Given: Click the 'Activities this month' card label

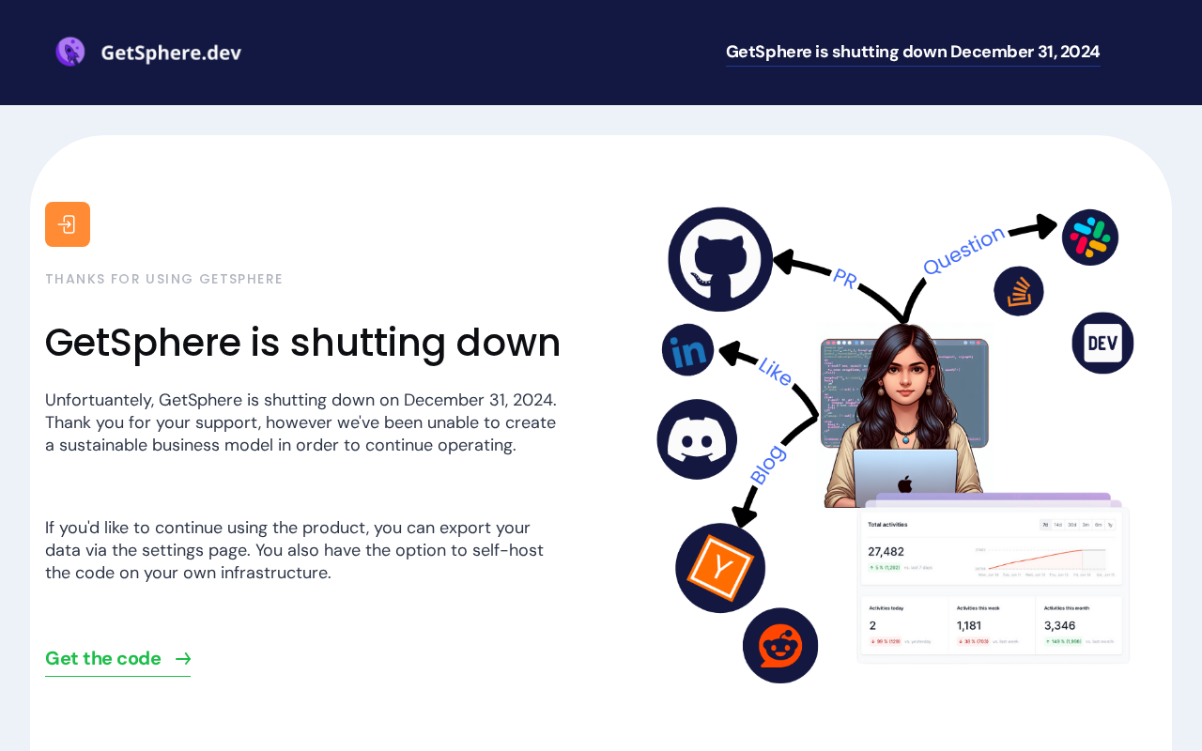Looking at the screenshot, I should pos(1067,608).
